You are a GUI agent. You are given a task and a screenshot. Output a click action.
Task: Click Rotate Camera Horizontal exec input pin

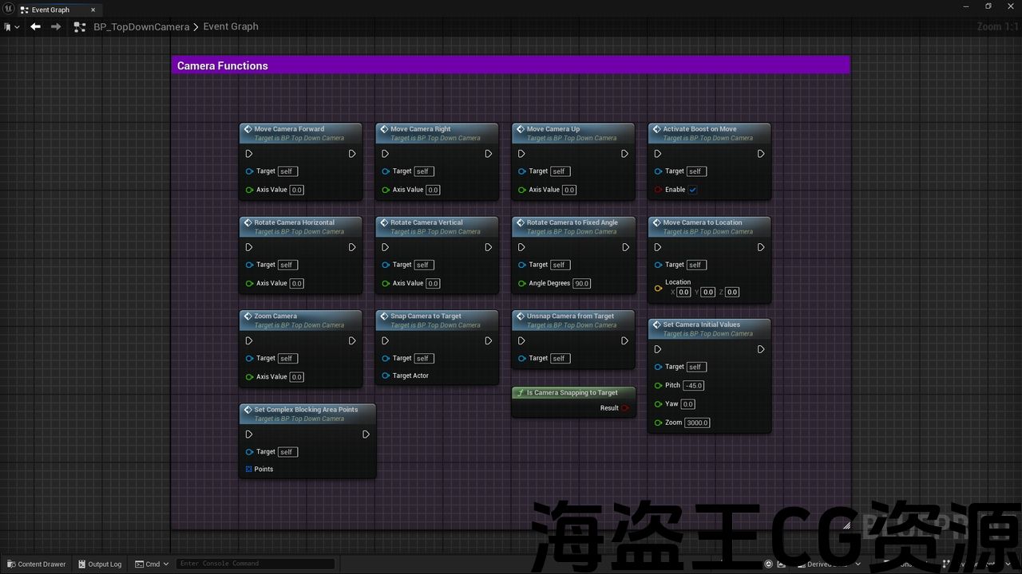pyautogui.click(x=249, y=247)
